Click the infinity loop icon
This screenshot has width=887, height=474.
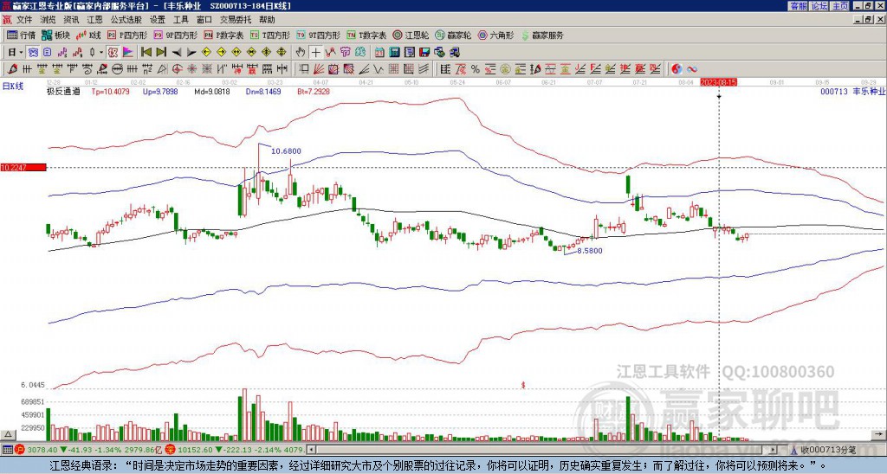pos(692,69)
